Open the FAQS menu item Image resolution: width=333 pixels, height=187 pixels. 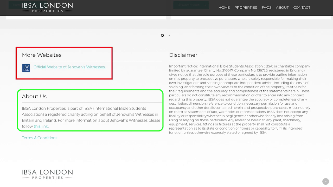point(266,8)
